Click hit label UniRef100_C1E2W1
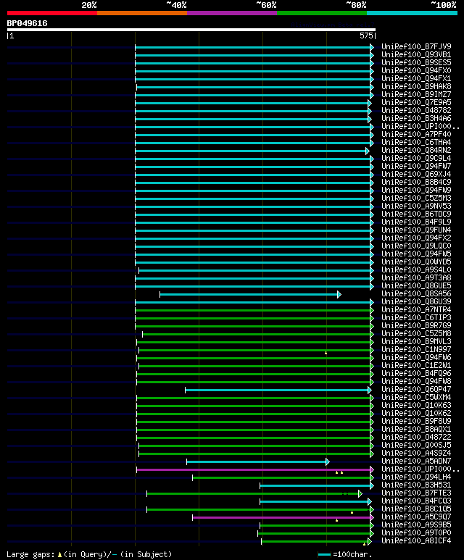The height and width of the screenshot is (560, 464). tap(416, 365)
